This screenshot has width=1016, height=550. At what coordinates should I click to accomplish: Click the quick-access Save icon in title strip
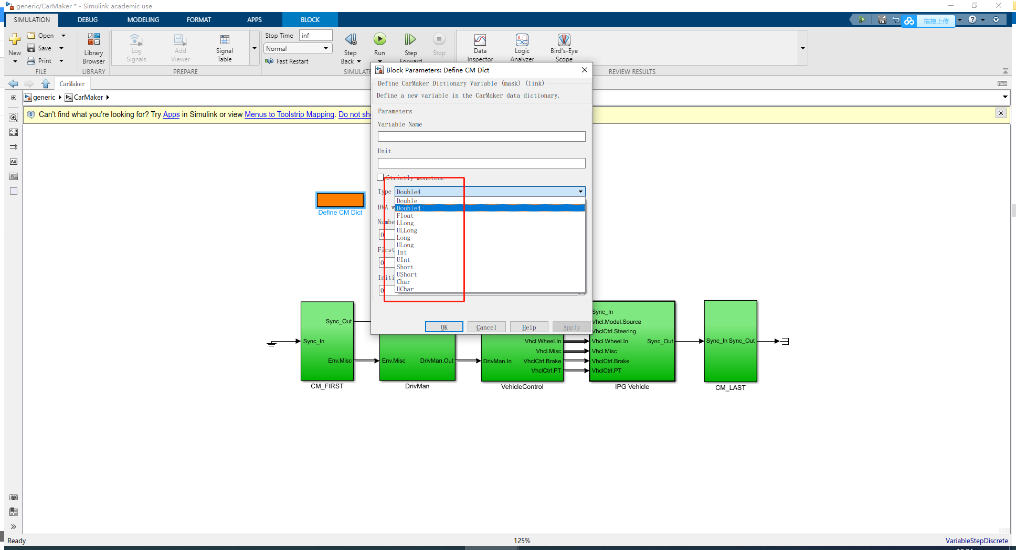882,20
